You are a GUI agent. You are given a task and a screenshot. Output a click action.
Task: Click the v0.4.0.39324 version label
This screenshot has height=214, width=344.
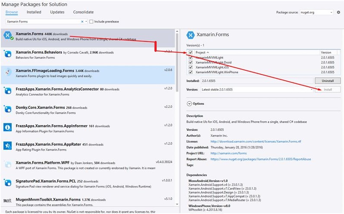pyautogui.click(x=164, y=162)
